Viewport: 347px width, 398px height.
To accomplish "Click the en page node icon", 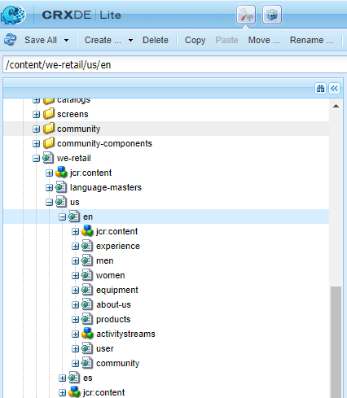I will pos(74,216).
